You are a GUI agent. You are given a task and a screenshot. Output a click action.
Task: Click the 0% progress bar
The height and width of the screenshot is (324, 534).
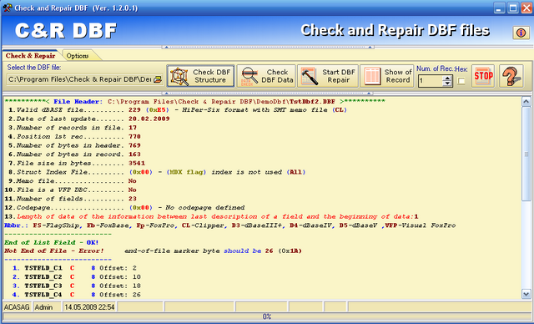267,316
